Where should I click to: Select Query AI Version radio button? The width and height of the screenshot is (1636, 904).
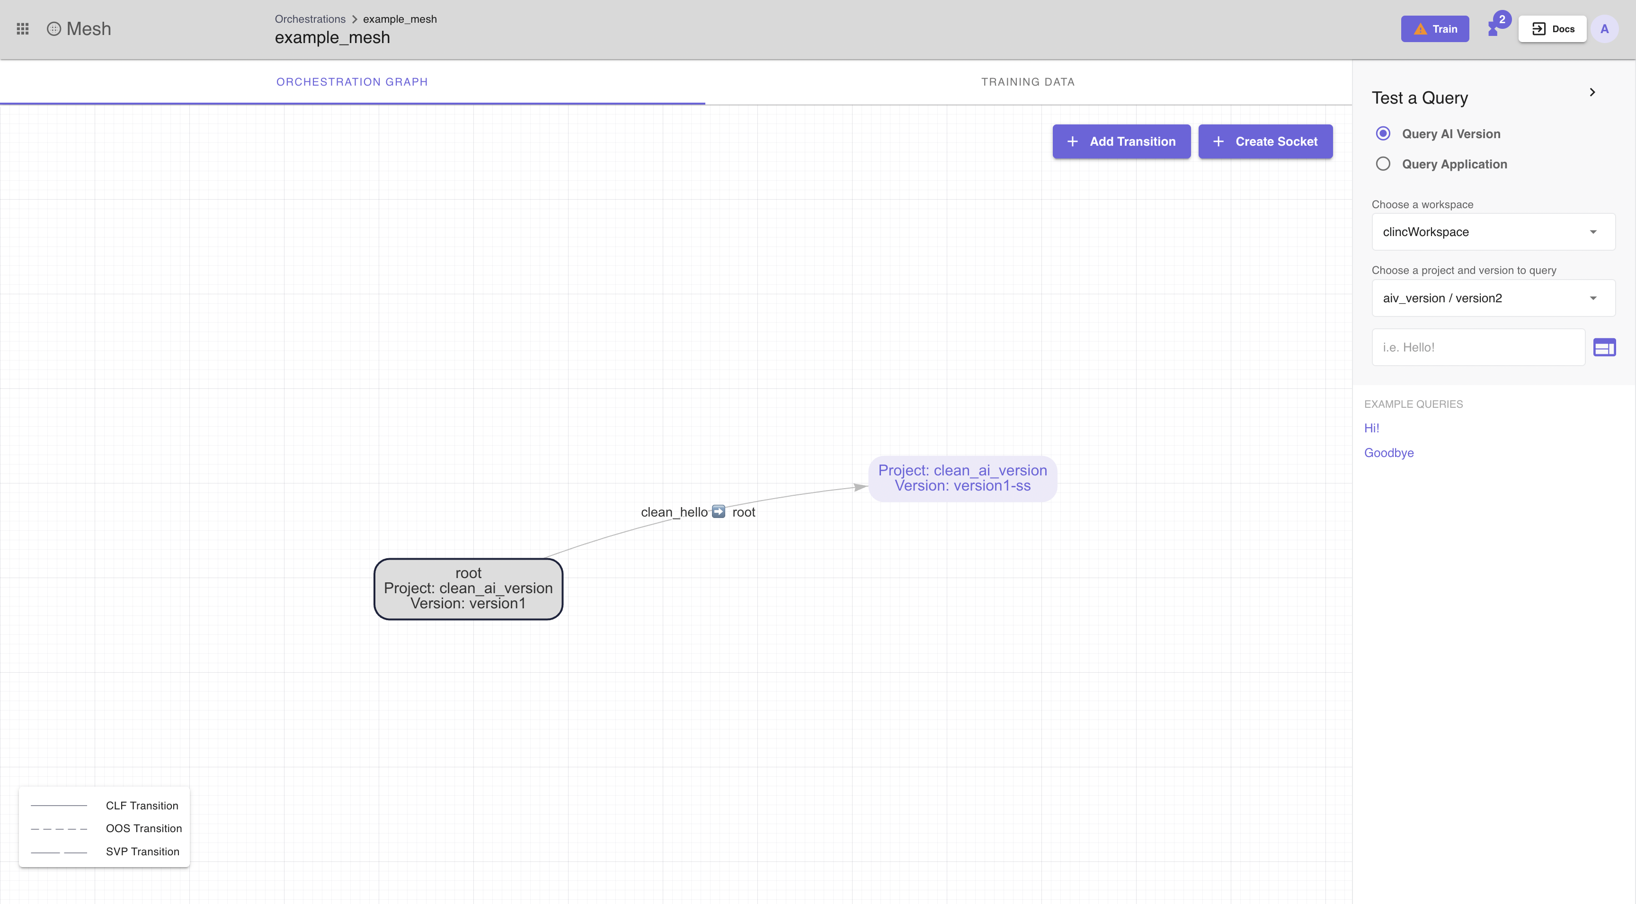pos(1382,132)
